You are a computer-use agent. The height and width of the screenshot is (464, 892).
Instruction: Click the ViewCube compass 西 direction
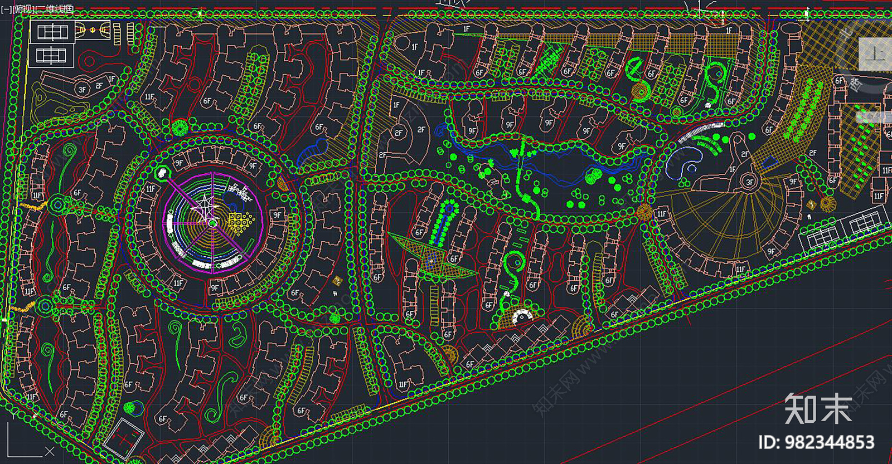855,84
